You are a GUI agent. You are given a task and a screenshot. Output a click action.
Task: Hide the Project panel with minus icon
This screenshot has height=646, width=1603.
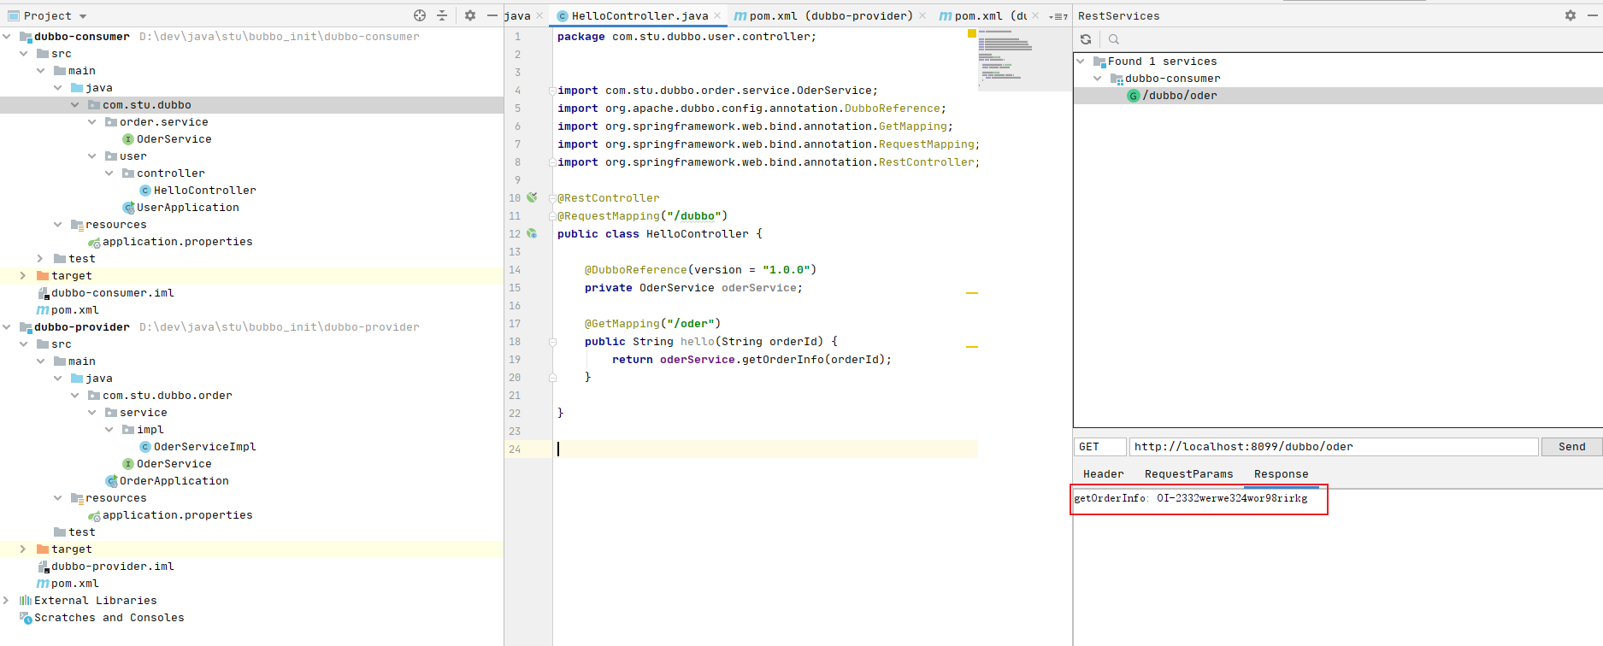[492, 15]
